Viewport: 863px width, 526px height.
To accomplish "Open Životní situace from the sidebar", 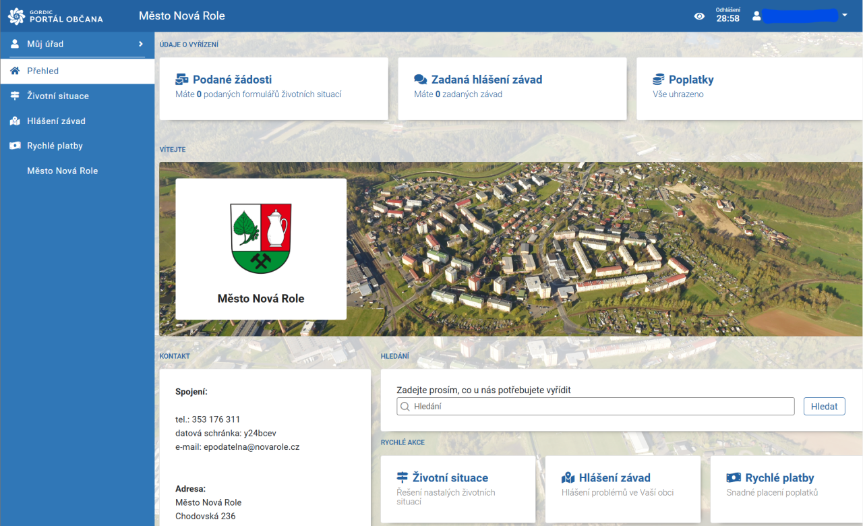I will pos(57,96).
